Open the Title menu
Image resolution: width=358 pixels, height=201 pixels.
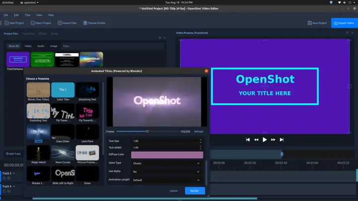(28, 15)
